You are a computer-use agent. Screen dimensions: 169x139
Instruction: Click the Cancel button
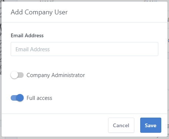point(121,125)
